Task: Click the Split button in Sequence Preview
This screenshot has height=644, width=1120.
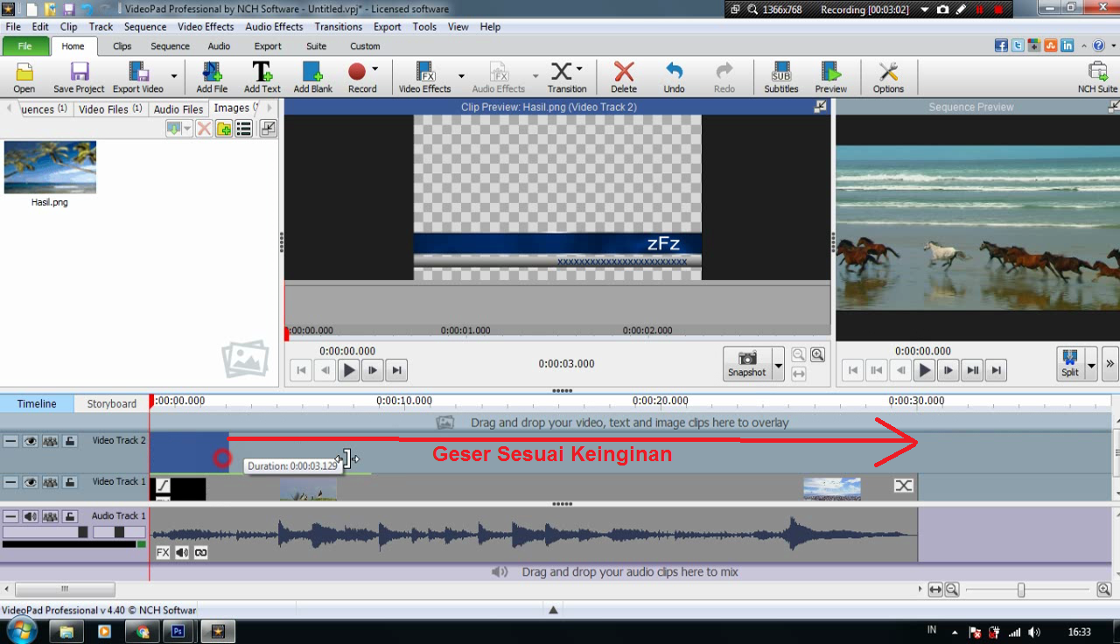Action: pos(1069,363)
